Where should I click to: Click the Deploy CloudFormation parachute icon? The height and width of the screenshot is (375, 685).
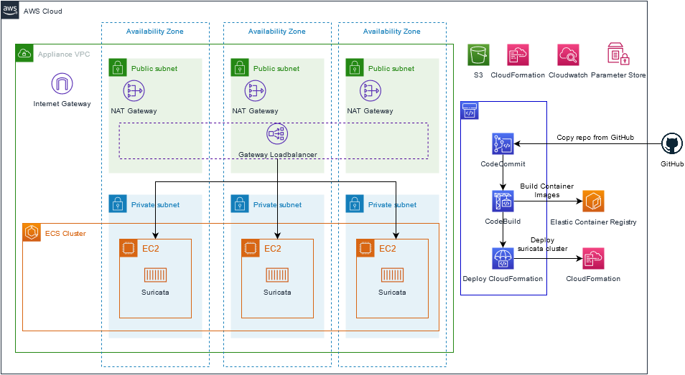[503, 259]
